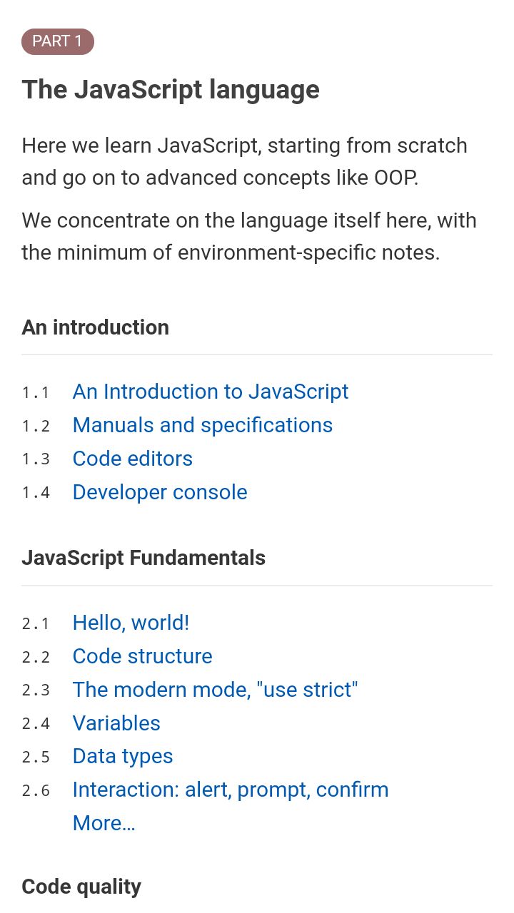Go to the Variables chapter
The height and width of the screenshot is (913, 514).
coord(116,723)
